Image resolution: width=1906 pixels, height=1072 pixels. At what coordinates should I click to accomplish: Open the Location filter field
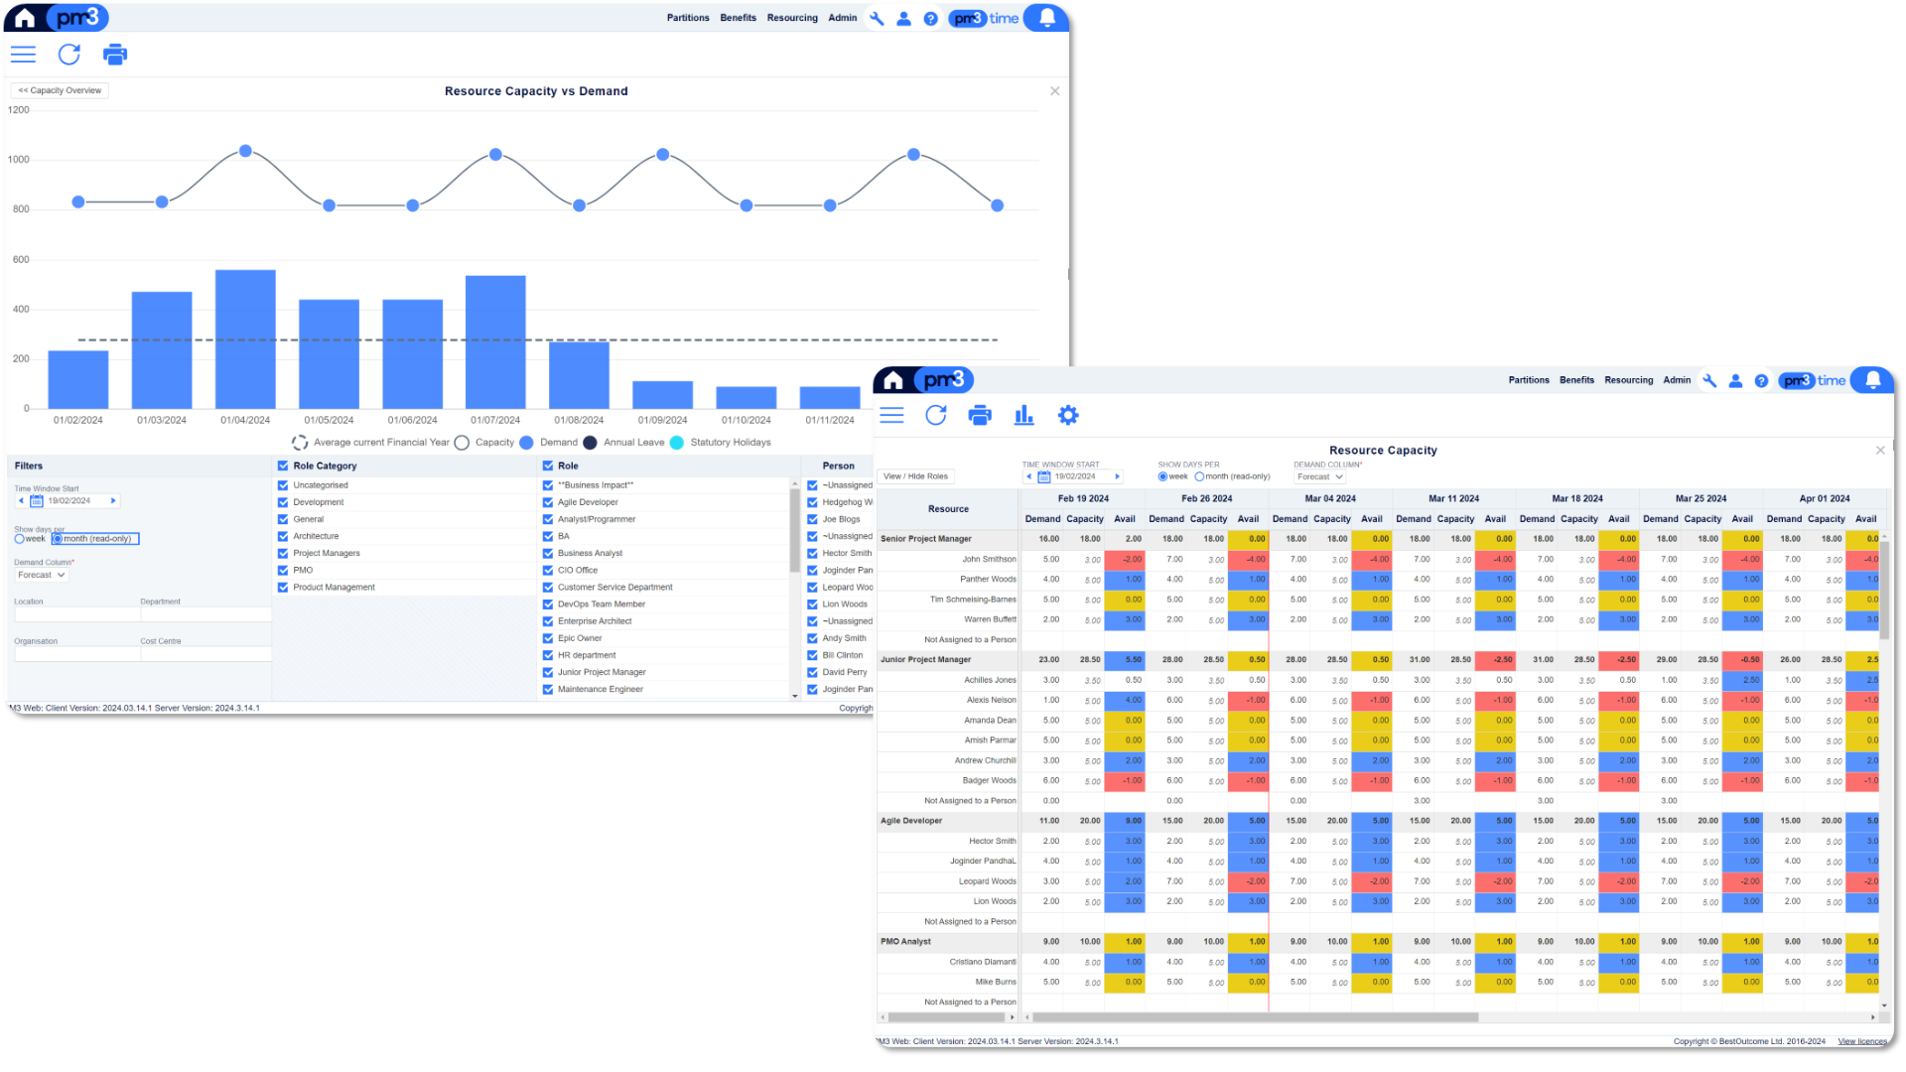(x=77, y=614)
